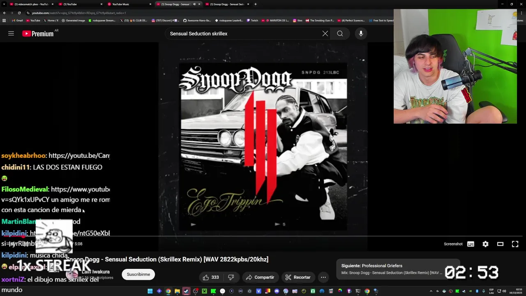
Task: Open the Awesome-Nano GitHub bookmark
Action: 197,21
